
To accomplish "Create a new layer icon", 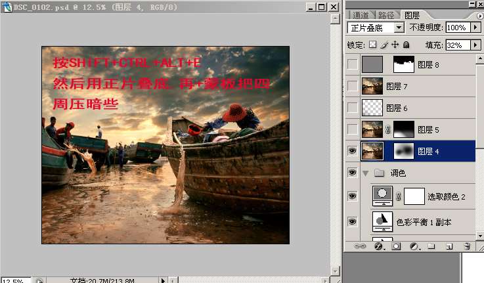I will pos(449,247).
